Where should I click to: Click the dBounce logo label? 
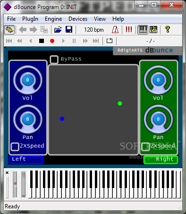pyautogui.click(x=159, y=50)
